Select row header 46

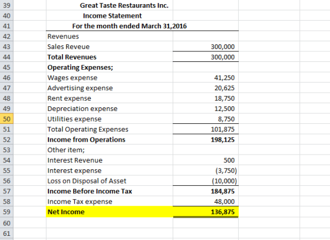(6, 77)
